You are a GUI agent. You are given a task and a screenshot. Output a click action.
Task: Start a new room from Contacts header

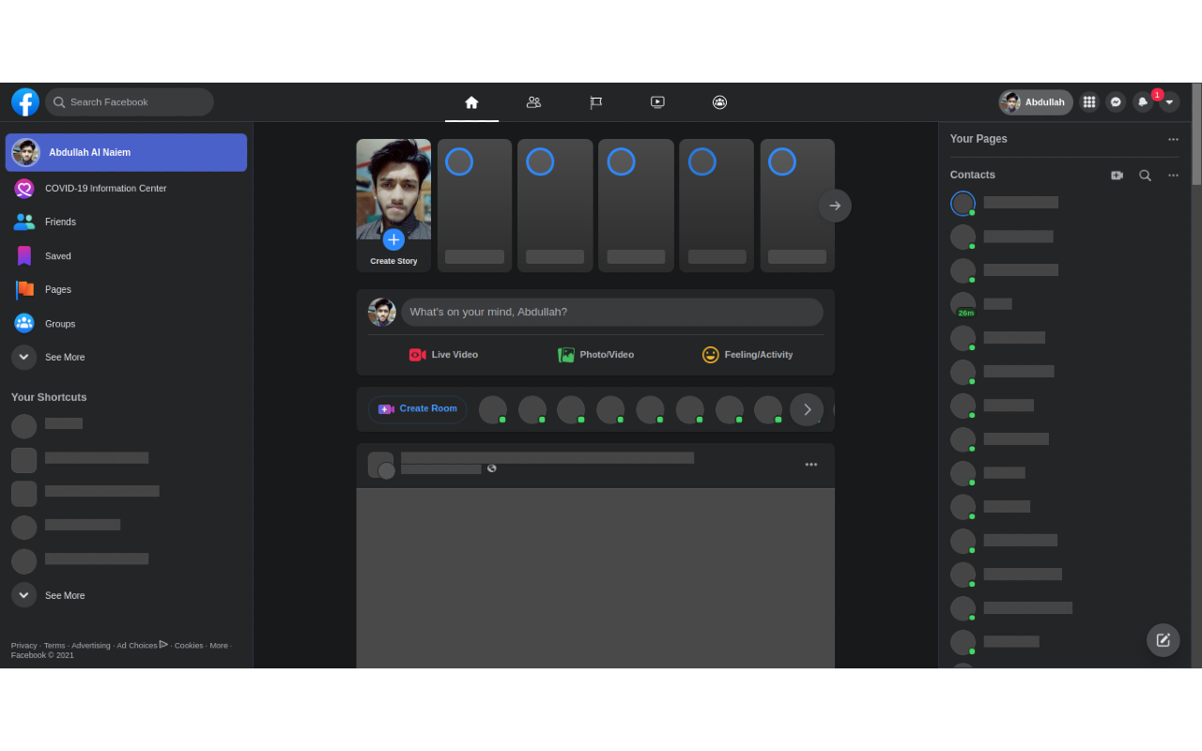1117,176
